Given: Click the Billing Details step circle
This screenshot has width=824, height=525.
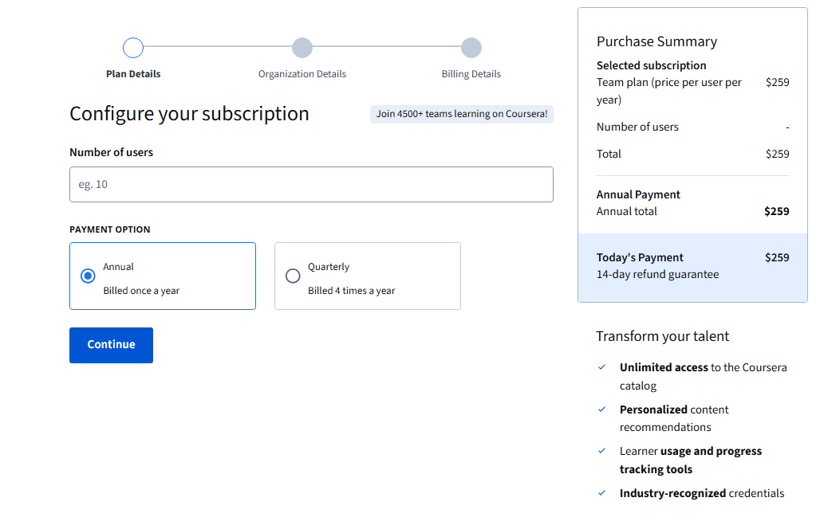Looking at the screenshot, I should 471,48.
